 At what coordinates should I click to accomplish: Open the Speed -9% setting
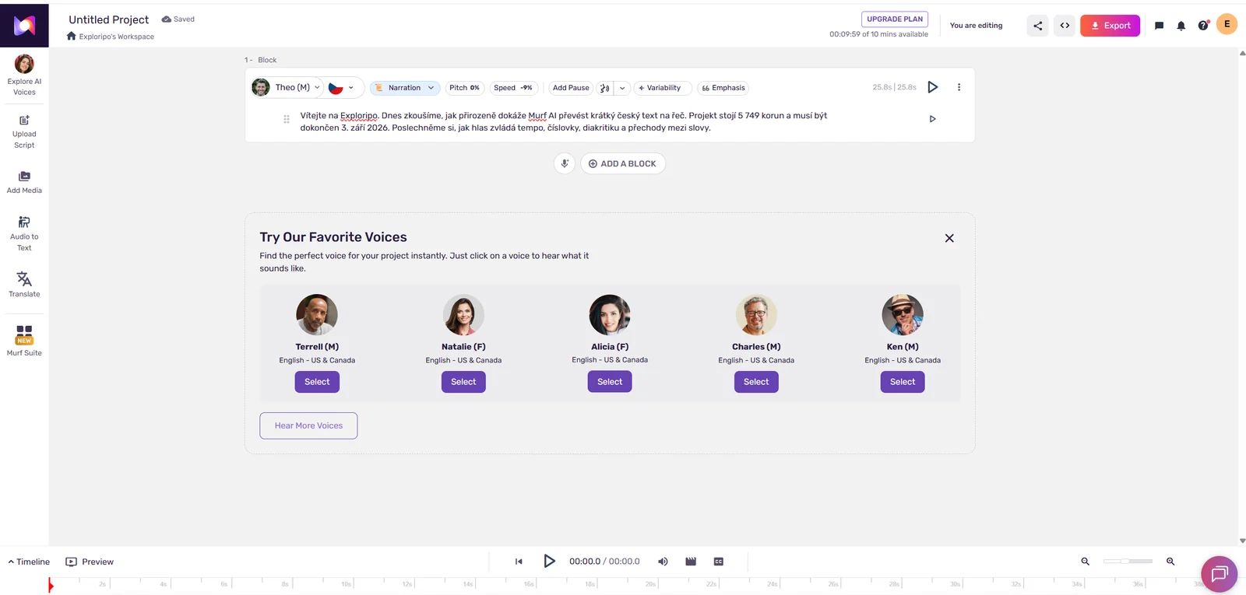513,88
